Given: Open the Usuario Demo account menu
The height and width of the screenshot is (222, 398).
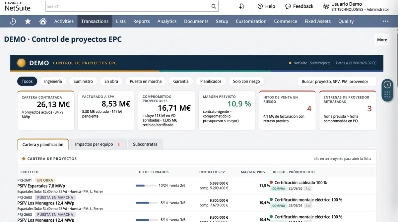Looking at the screenshot, I should pos(356,7).
